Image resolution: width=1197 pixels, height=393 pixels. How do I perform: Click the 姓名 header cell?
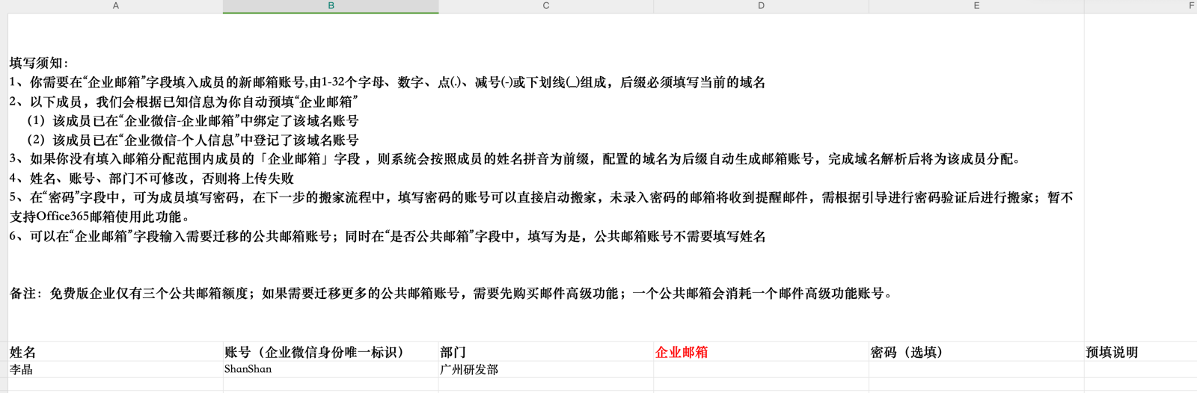pyautogui.click(x=115, y=352)
